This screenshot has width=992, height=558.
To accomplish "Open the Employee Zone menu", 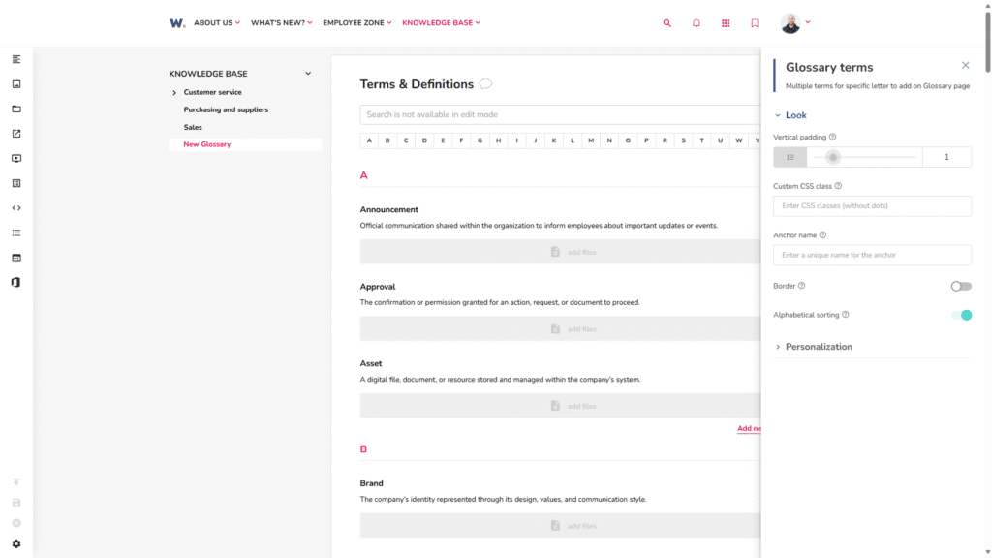I will click(356, 23).
